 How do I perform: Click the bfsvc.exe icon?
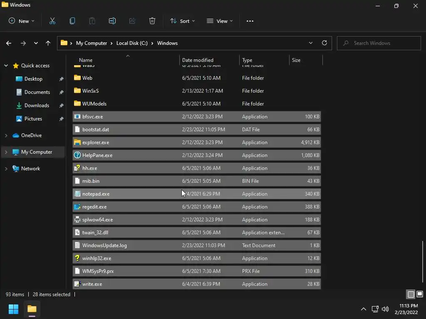77,116
